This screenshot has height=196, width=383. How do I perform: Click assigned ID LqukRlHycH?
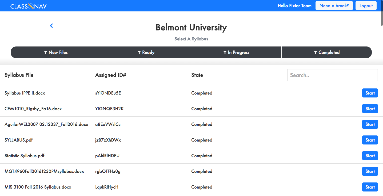(107, 187)
